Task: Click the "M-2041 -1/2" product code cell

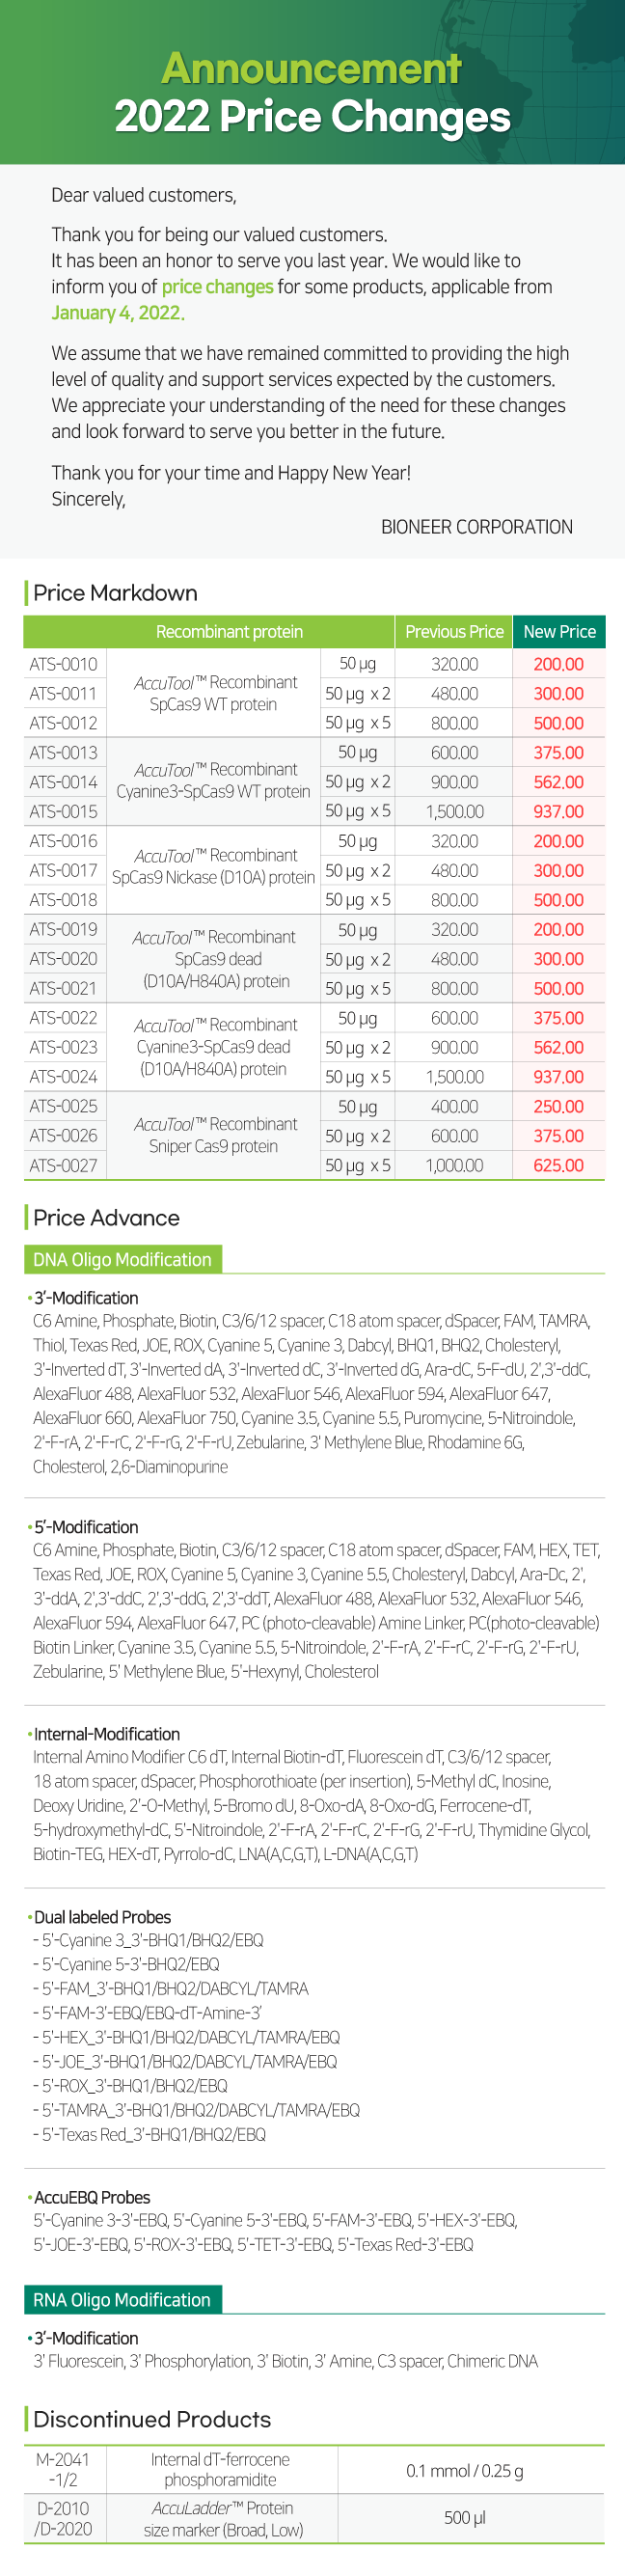Action: tap(64, 2469)
